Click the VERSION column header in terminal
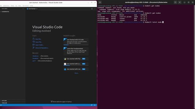The image size is (195, 109). click(x=144, y=15)
